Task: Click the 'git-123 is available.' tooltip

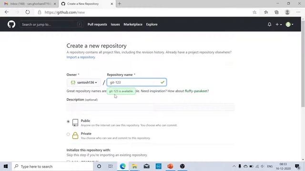Action: pos(121,91)
